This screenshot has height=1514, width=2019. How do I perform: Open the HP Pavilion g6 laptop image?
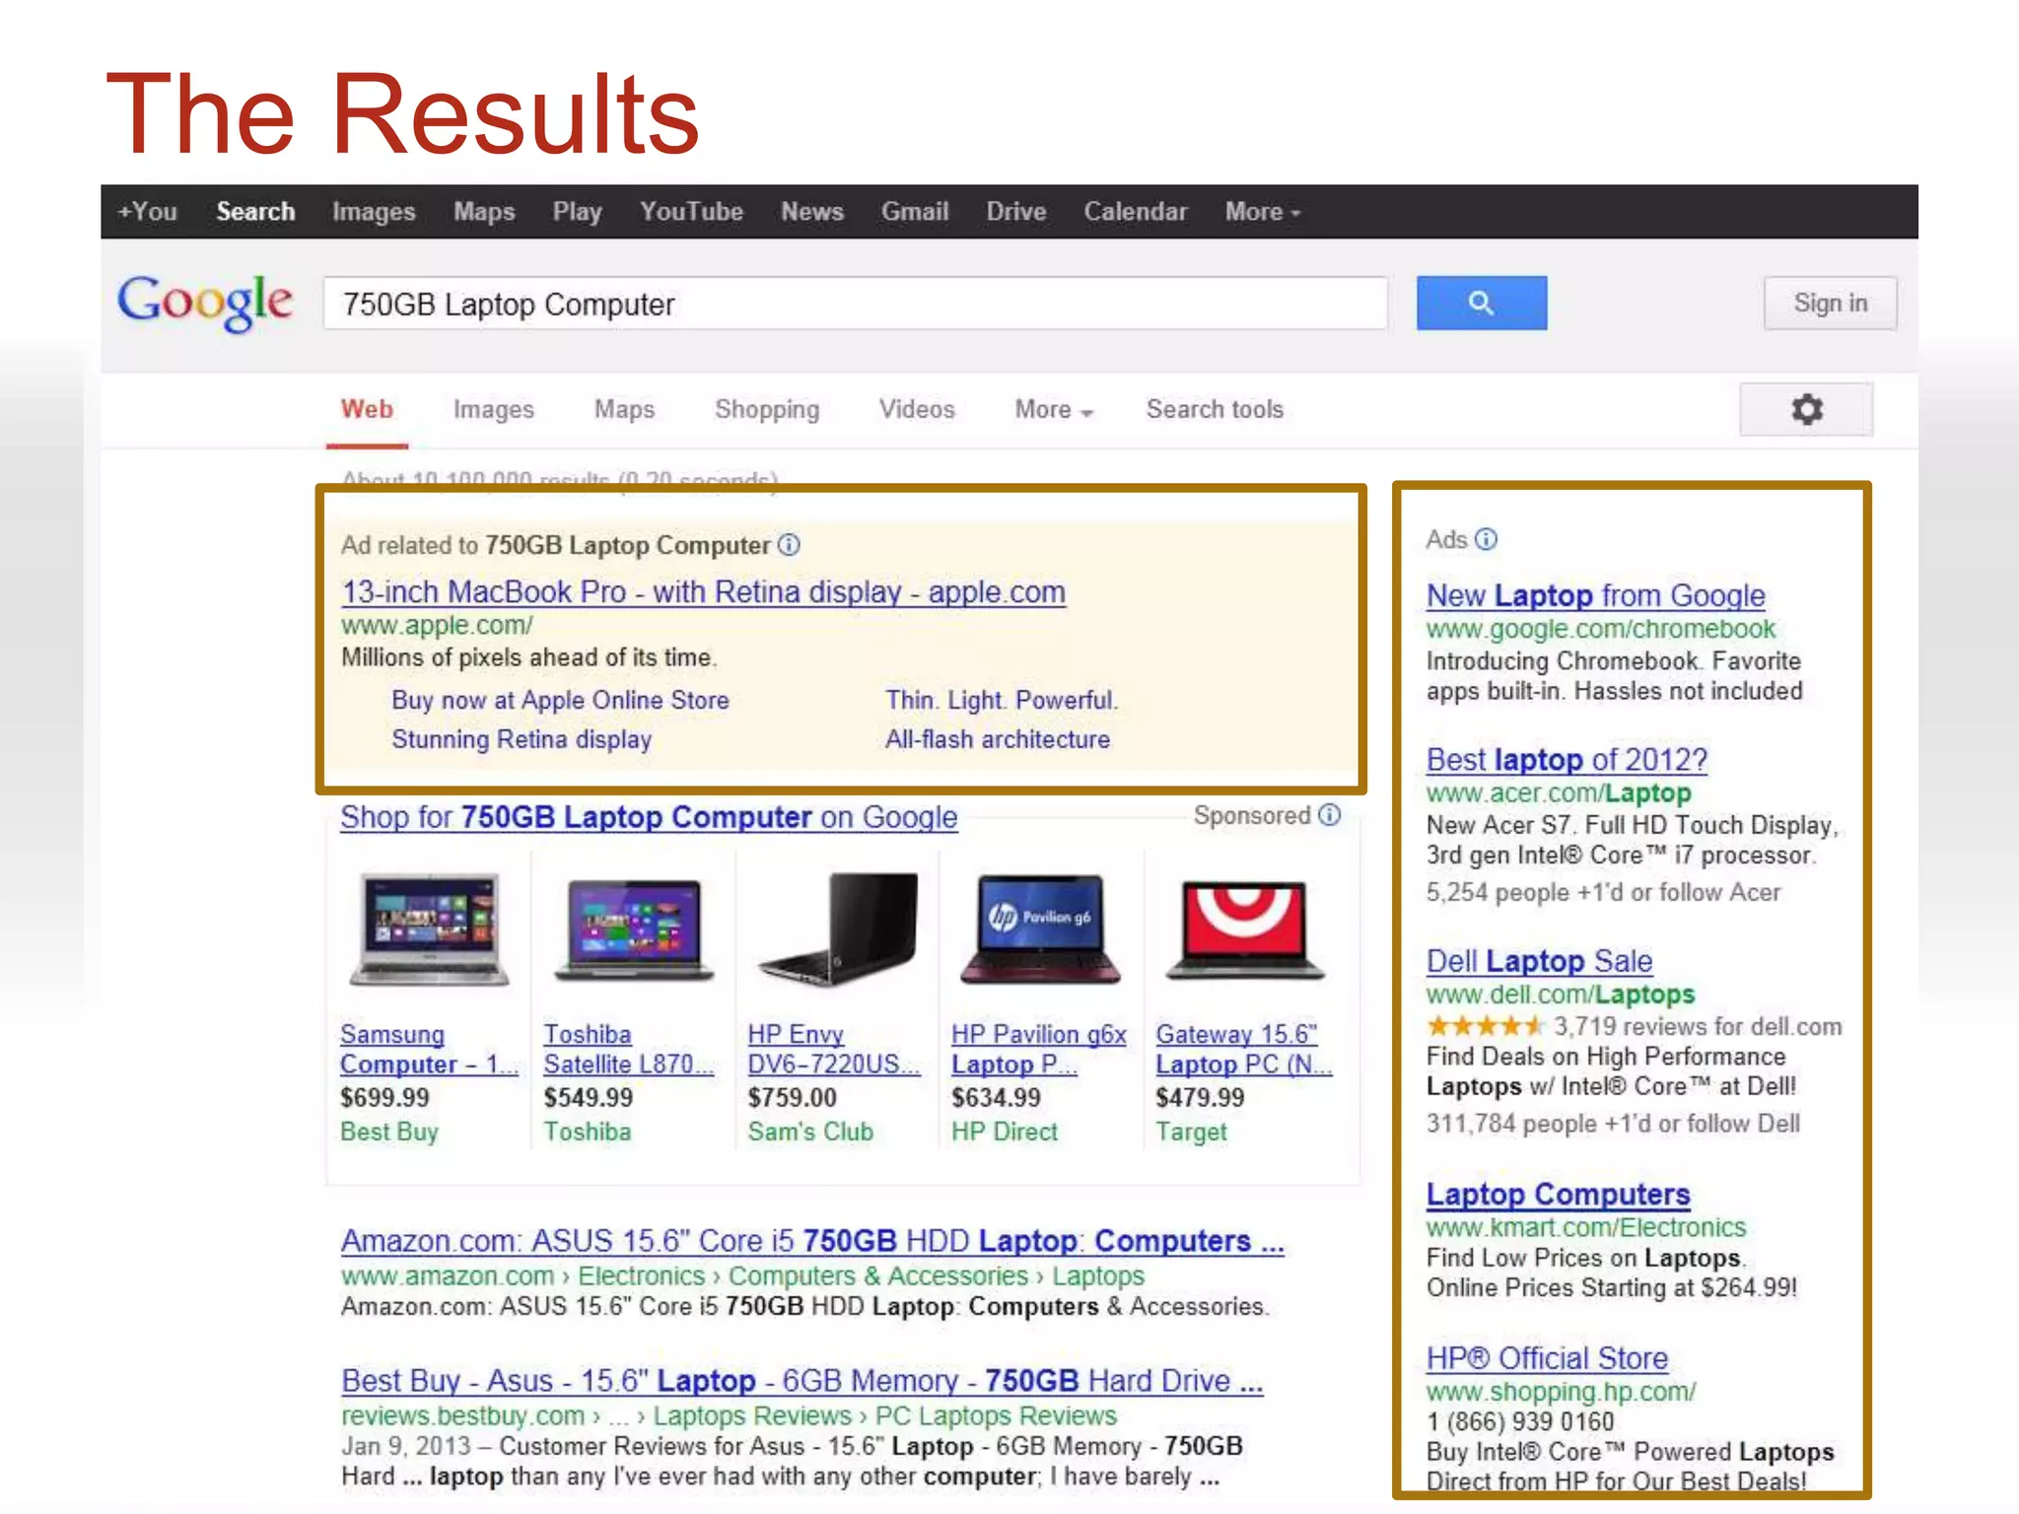click(1040, 929)
